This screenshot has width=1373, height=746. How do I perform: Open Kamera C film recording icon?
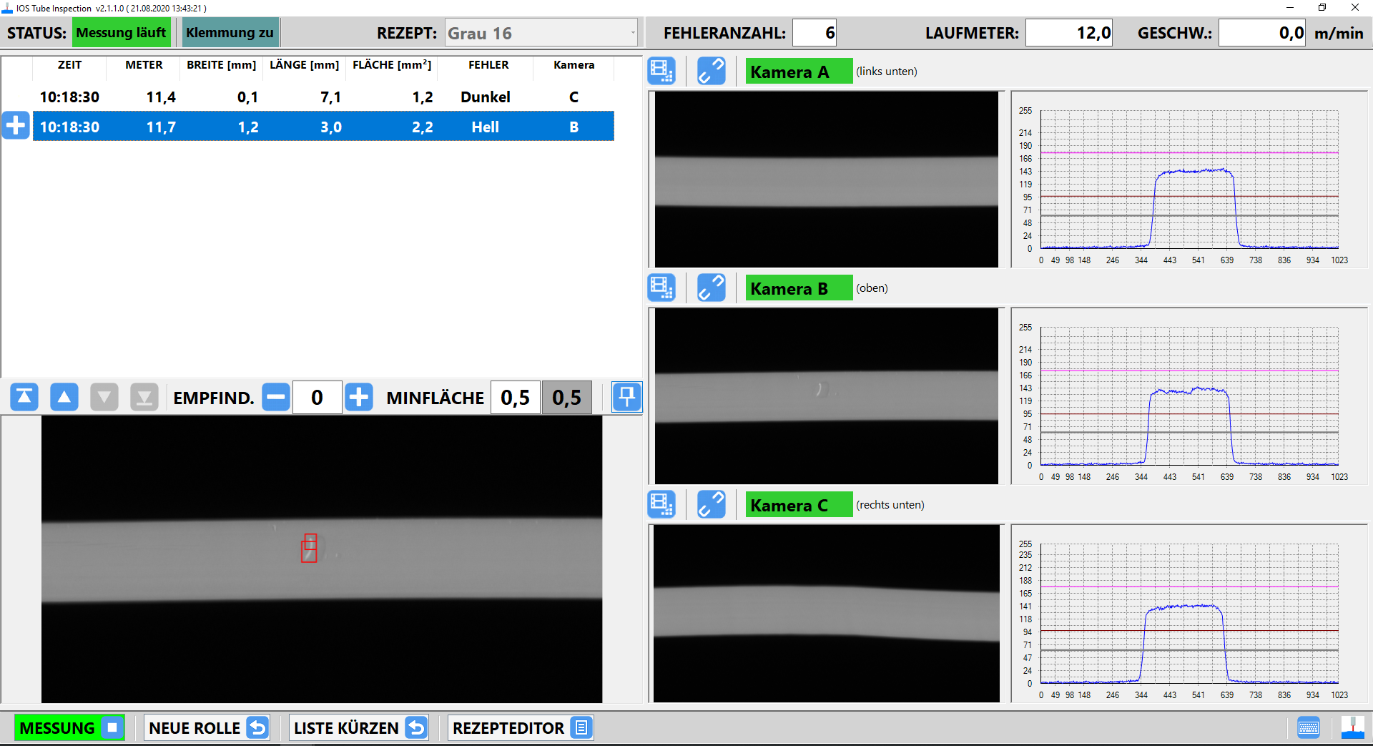(661, 505)
